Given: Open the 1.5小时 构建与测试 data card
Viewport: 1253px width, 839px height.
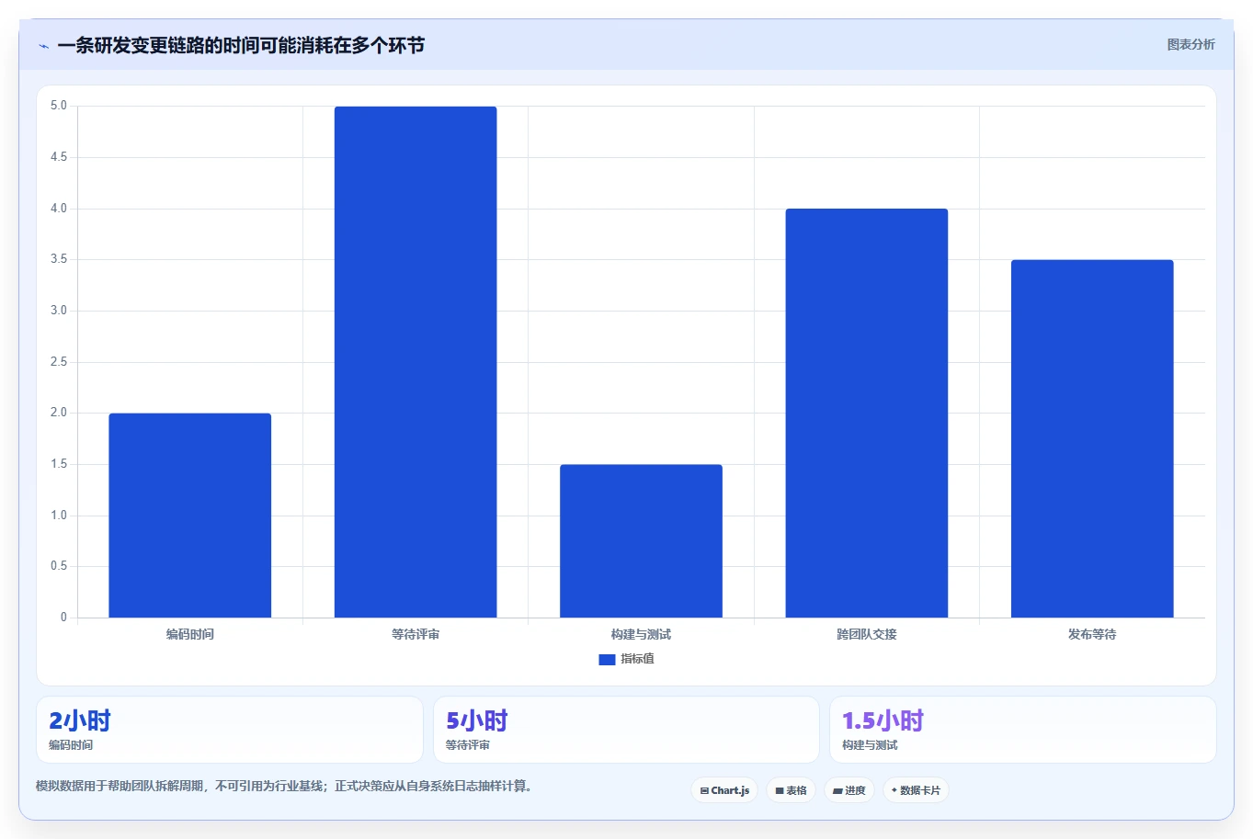Looking at the screenshot, I should coord(1023,730).
